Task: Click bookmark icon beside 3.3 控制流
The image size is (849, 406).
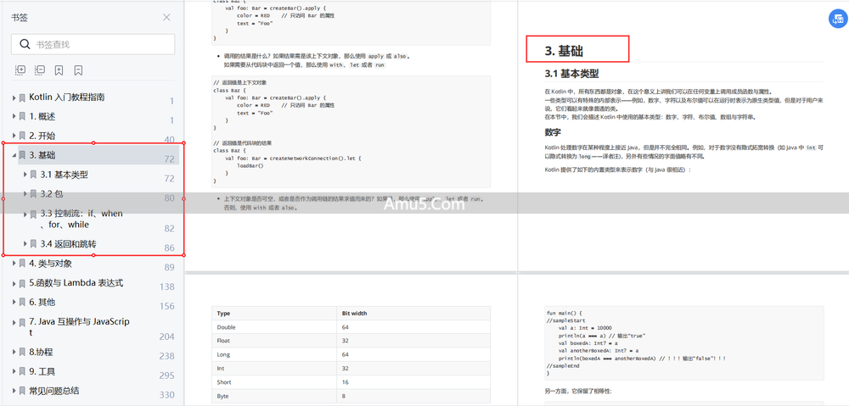Action: click(34, 214)
